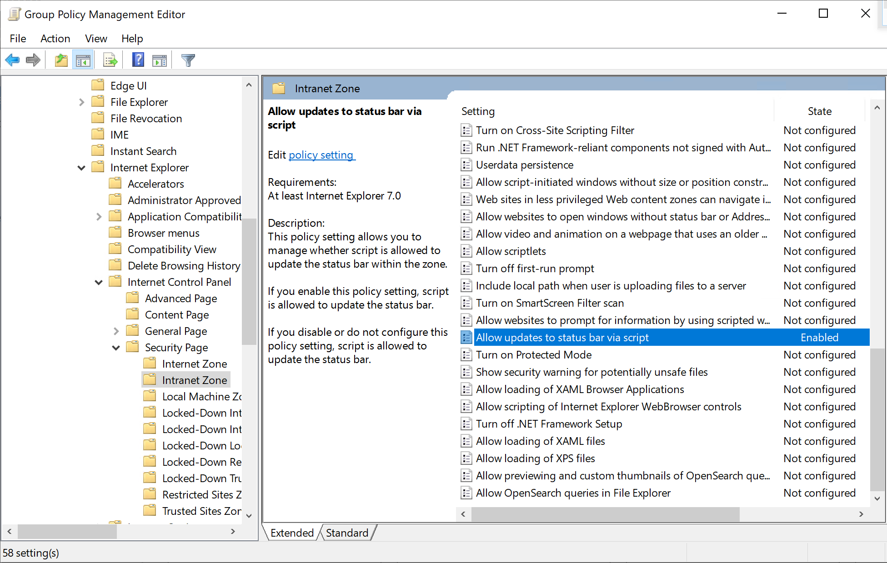
Task: Open the Help menu
Action: tap(132, 39)
